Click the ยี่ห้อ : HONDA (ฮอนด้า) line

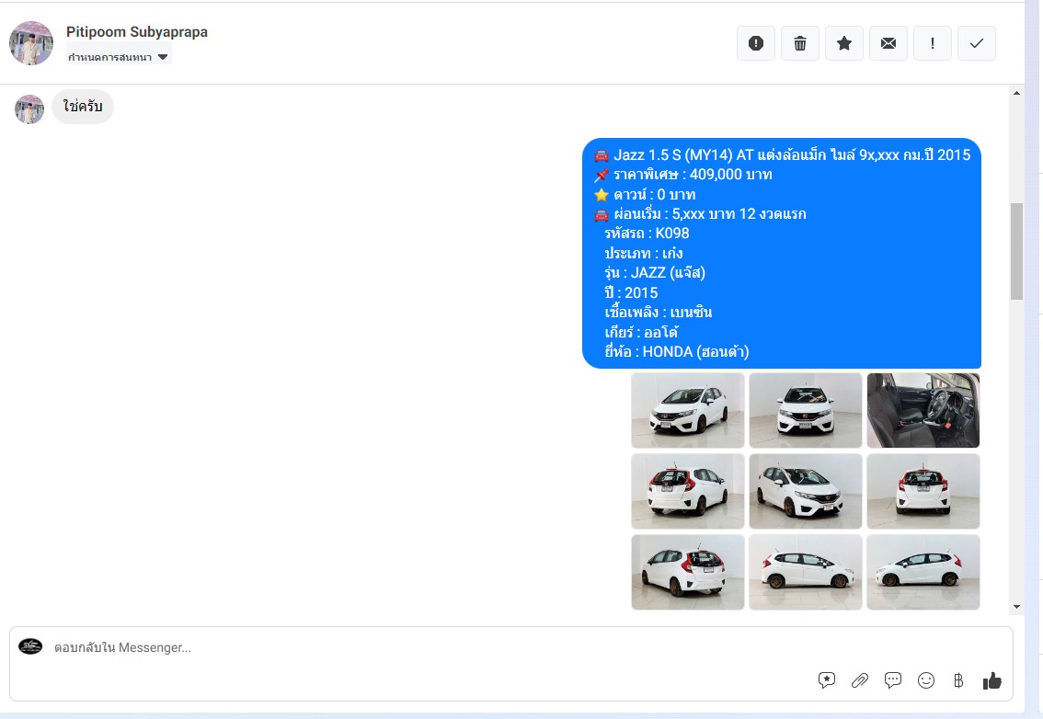(677, 351)
